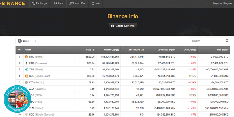Open the BCC (Bitcoin Cash) row name
The image size is (234, 117).
(x=39, y=76)
